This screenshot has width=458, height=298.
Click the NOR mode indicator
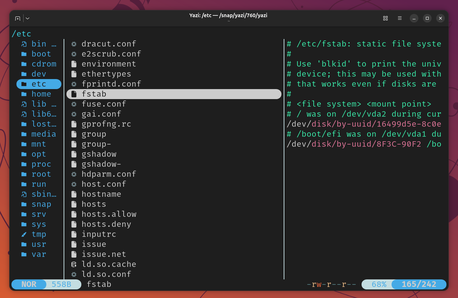29,284
